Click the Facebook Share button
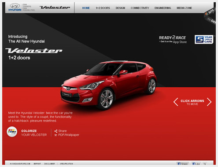 182,163
